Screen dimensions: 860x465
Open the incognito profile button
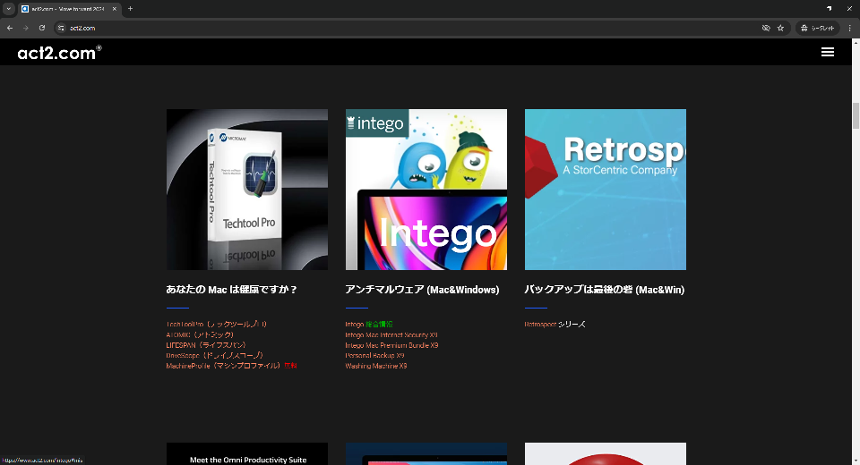pyautogui.click(x=817, y=28)
